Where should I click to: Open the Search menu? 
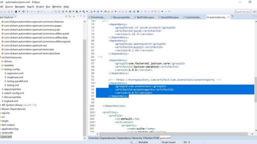click(x=31, y=7)
